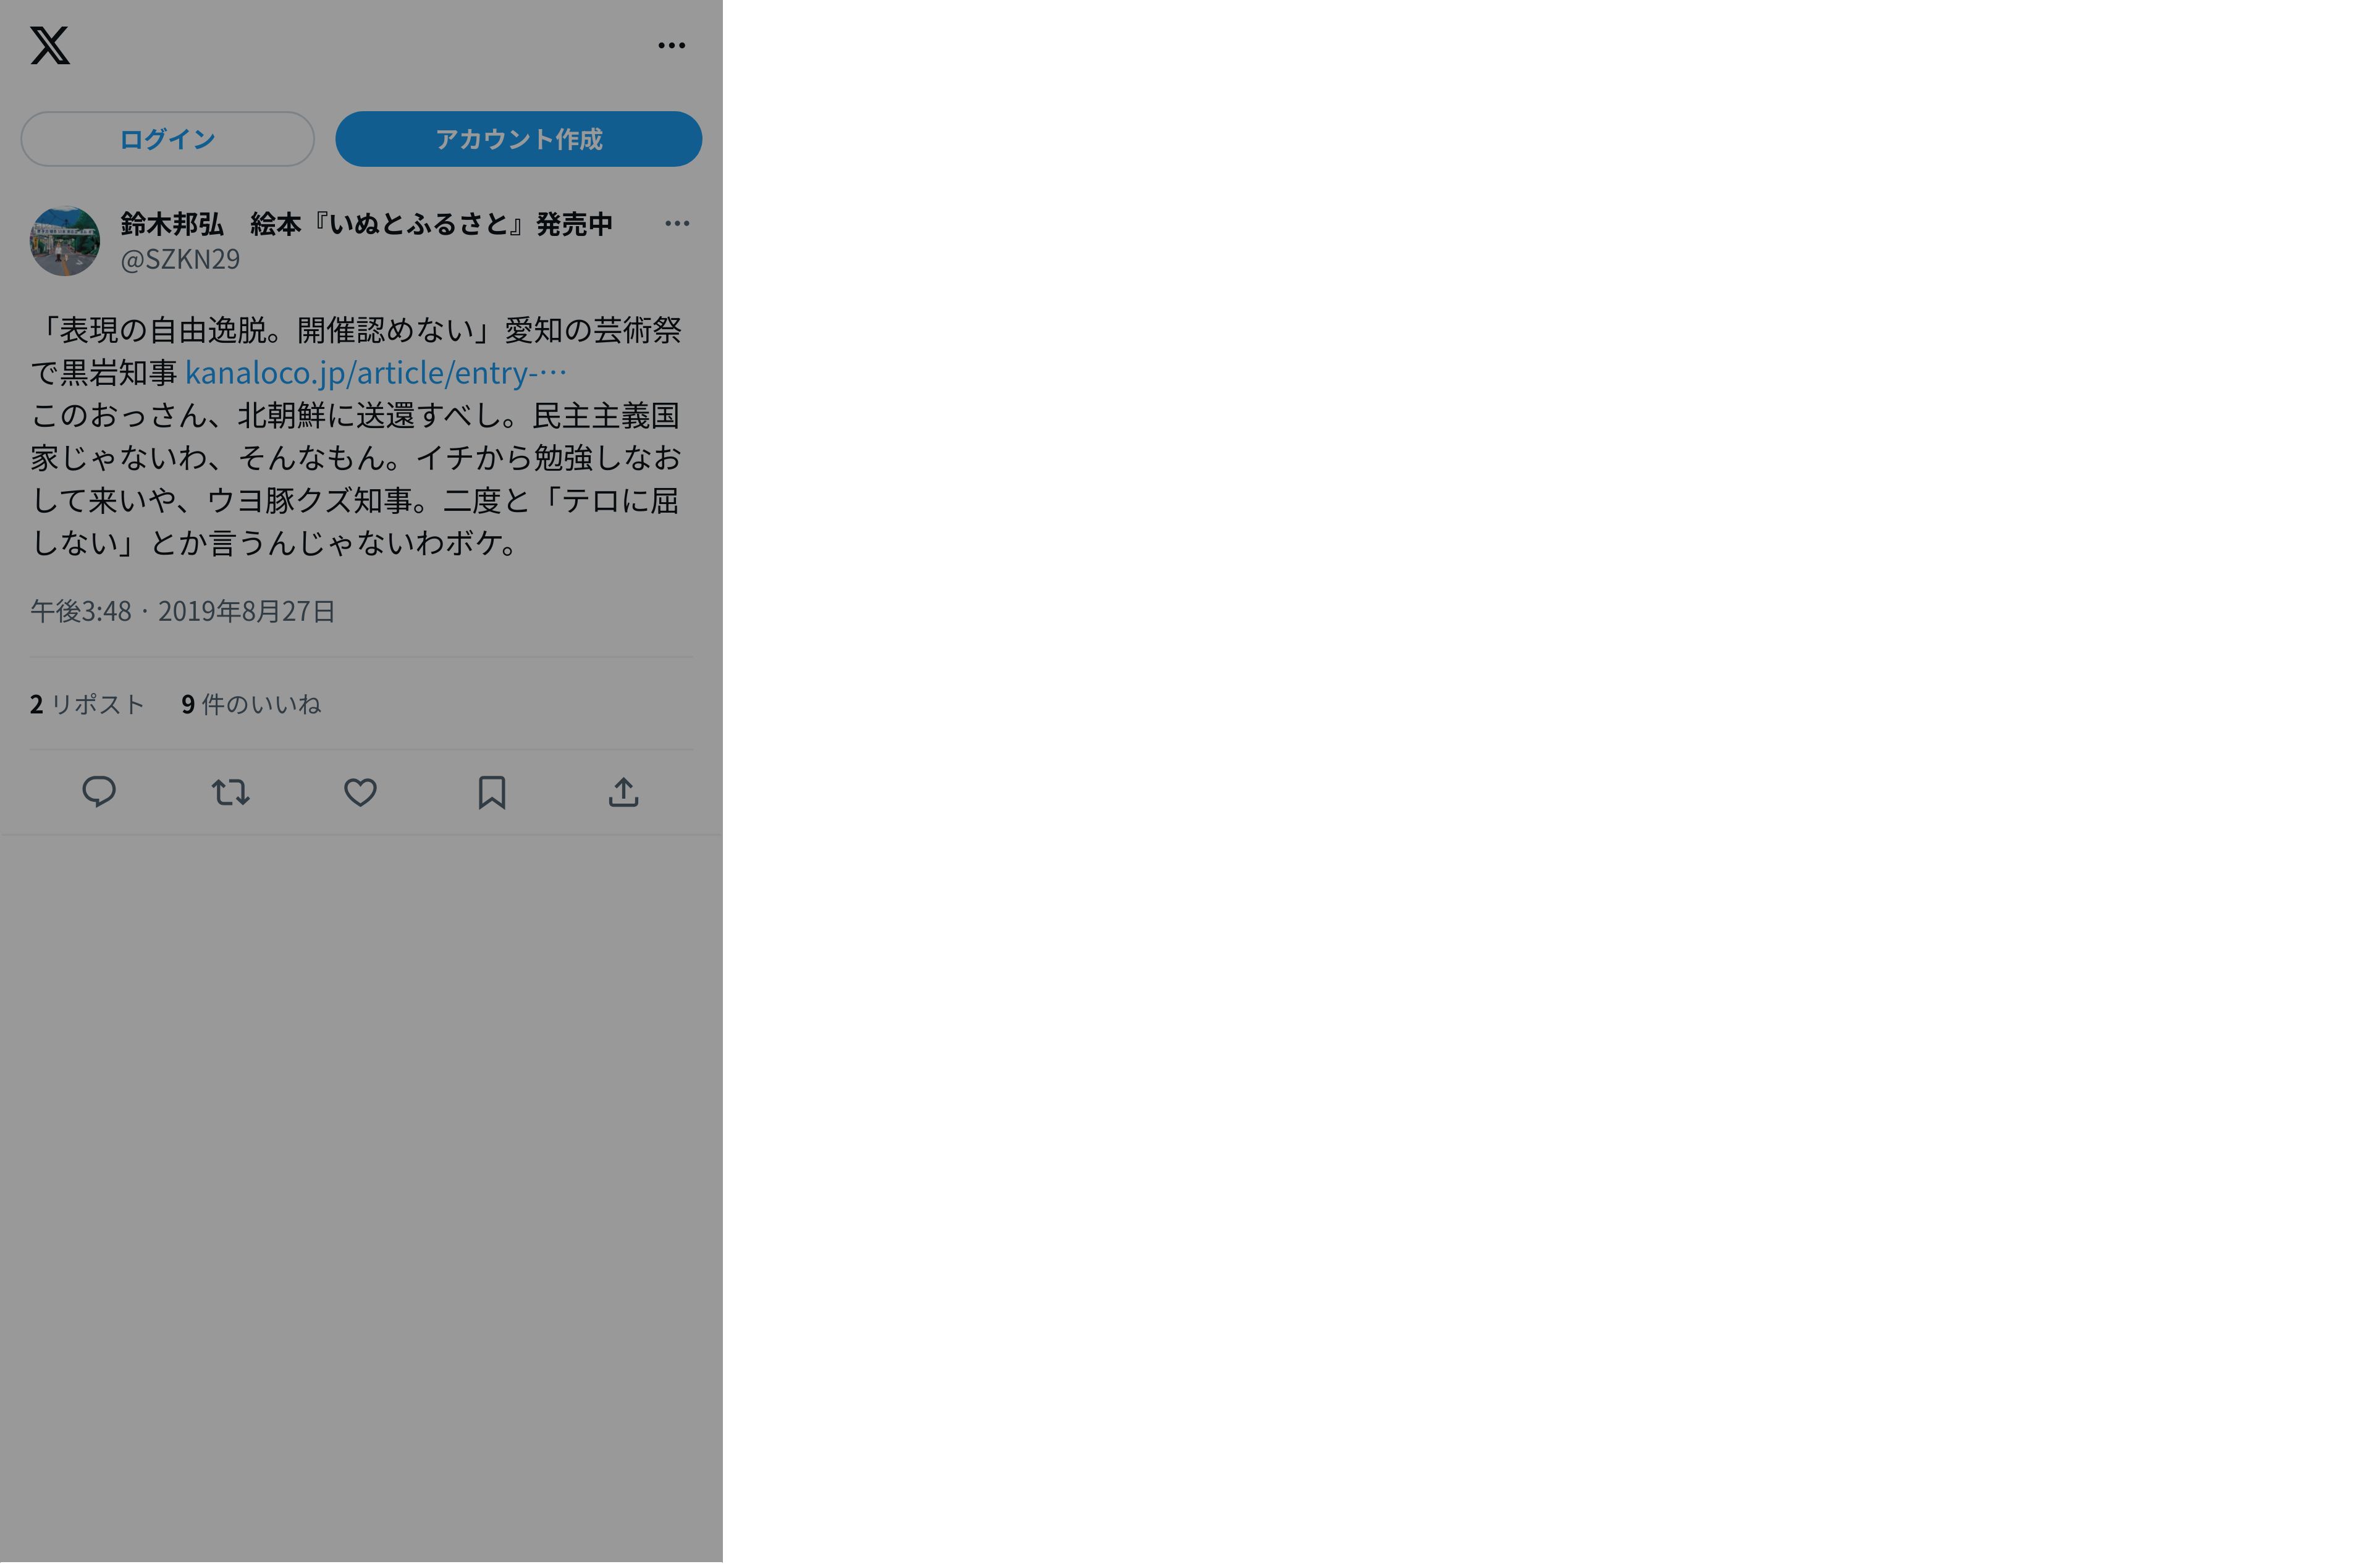The image size is (2380, 1564).
Task: Bookmark the post with the bookmark icon
Action: [x=491, y=792]
